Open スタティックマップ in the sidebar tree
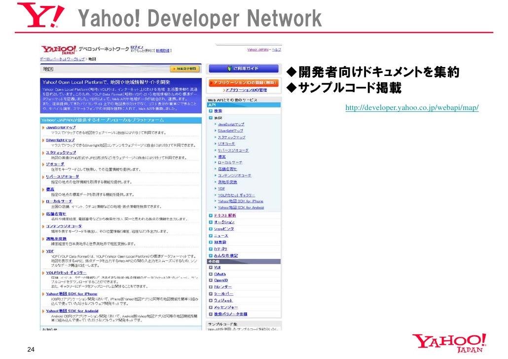Image resolution: width=508 pixels, height=359 pixels. tap(231, 138)
